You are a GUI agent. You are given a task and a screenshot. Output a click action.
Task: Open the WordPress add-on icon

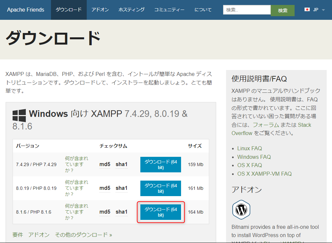point(241,210)
